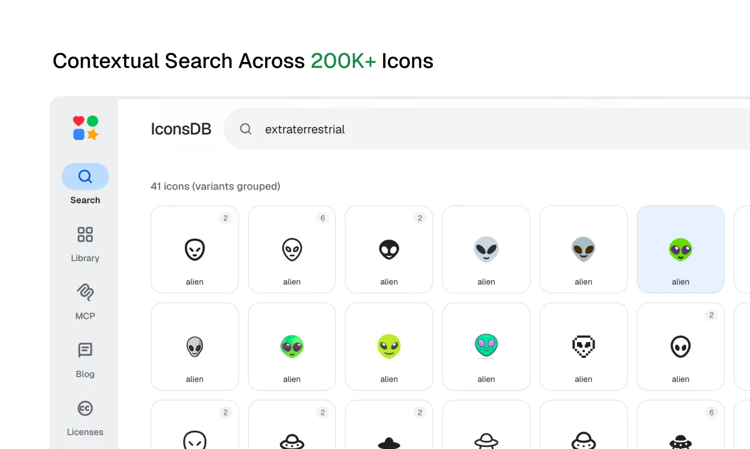The width and height of the screenshot is (750, 449).
Task: Select the smiling outline alien icon card
Action: (x=195, y=249)
